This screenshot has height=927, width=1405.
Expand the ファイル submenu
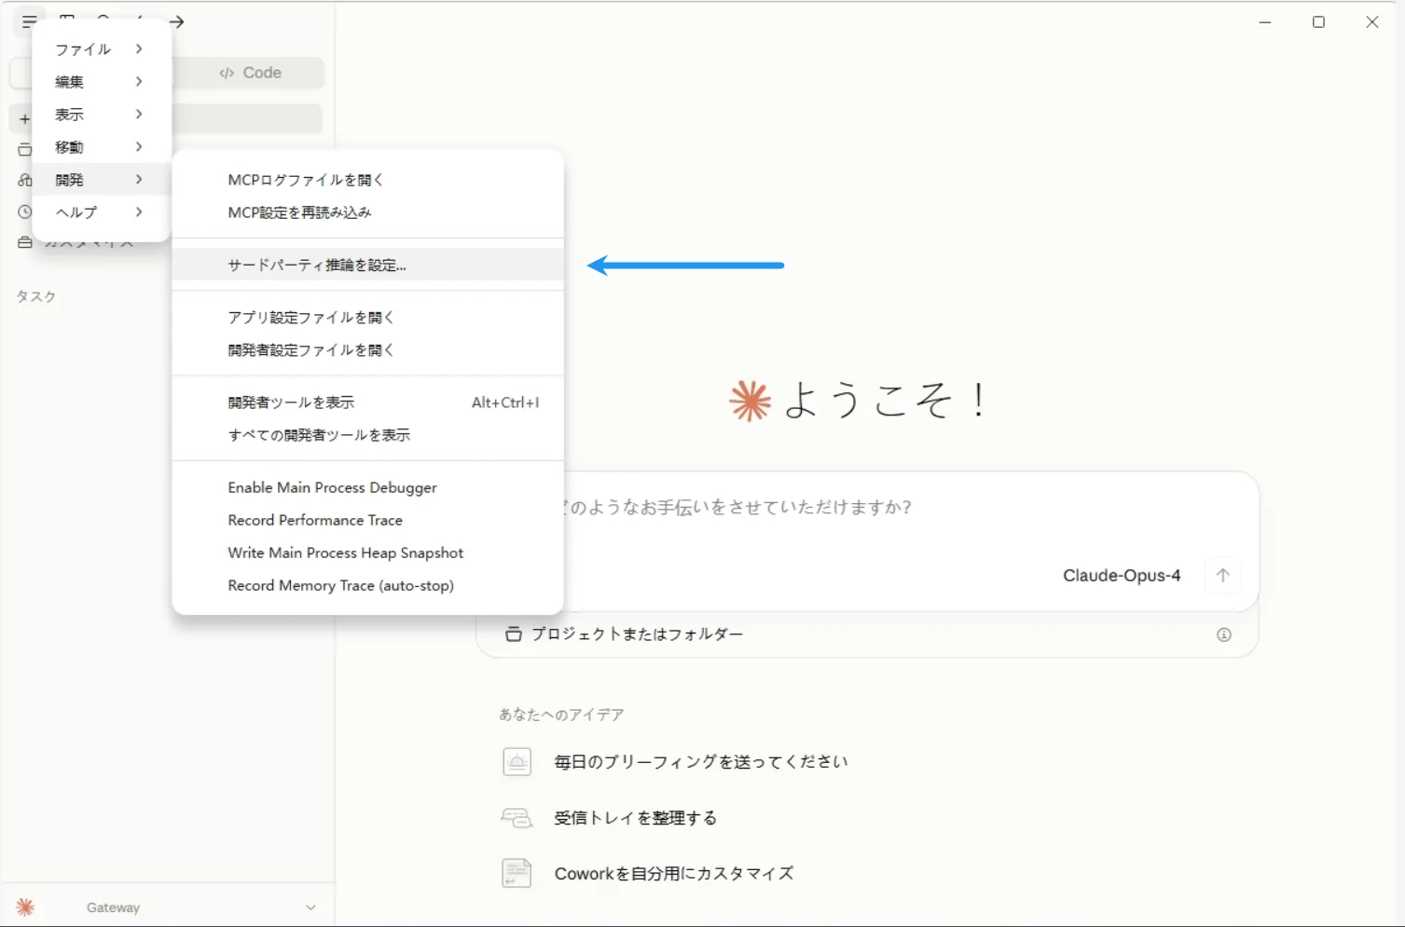pos(102,48)
